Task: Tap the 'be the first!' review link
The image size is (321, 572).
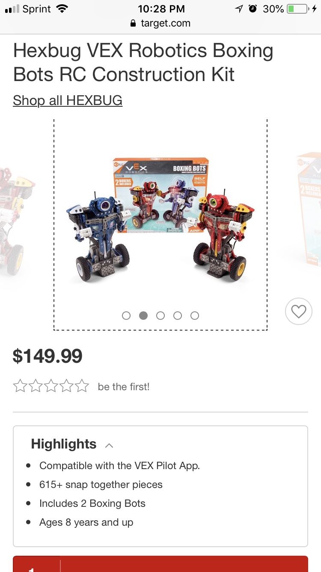Action: [124, 387]
